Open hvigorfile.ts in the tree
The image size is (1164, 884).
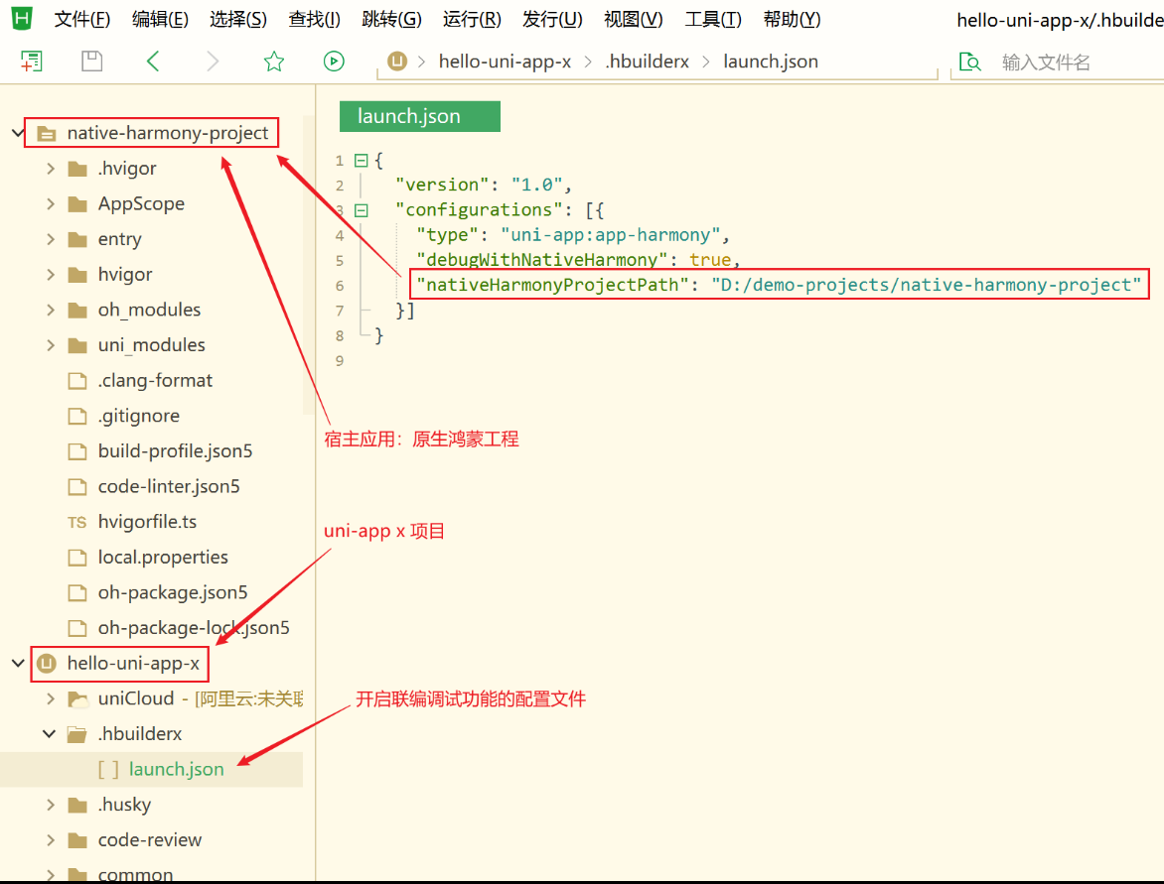click(147, 522)
